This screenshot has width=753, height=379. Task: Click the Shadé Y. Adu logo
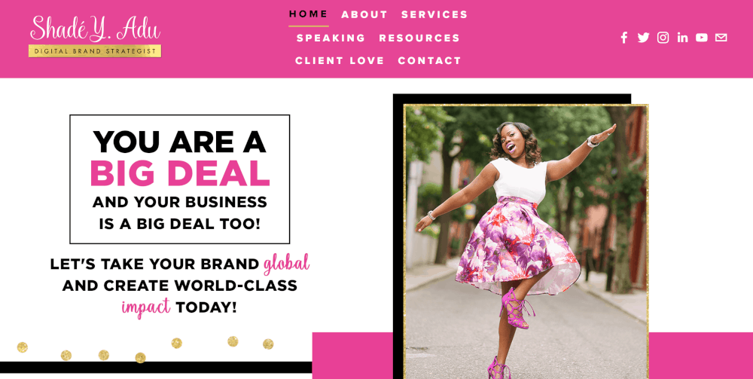pyautogui.click(x=95, y=29)
